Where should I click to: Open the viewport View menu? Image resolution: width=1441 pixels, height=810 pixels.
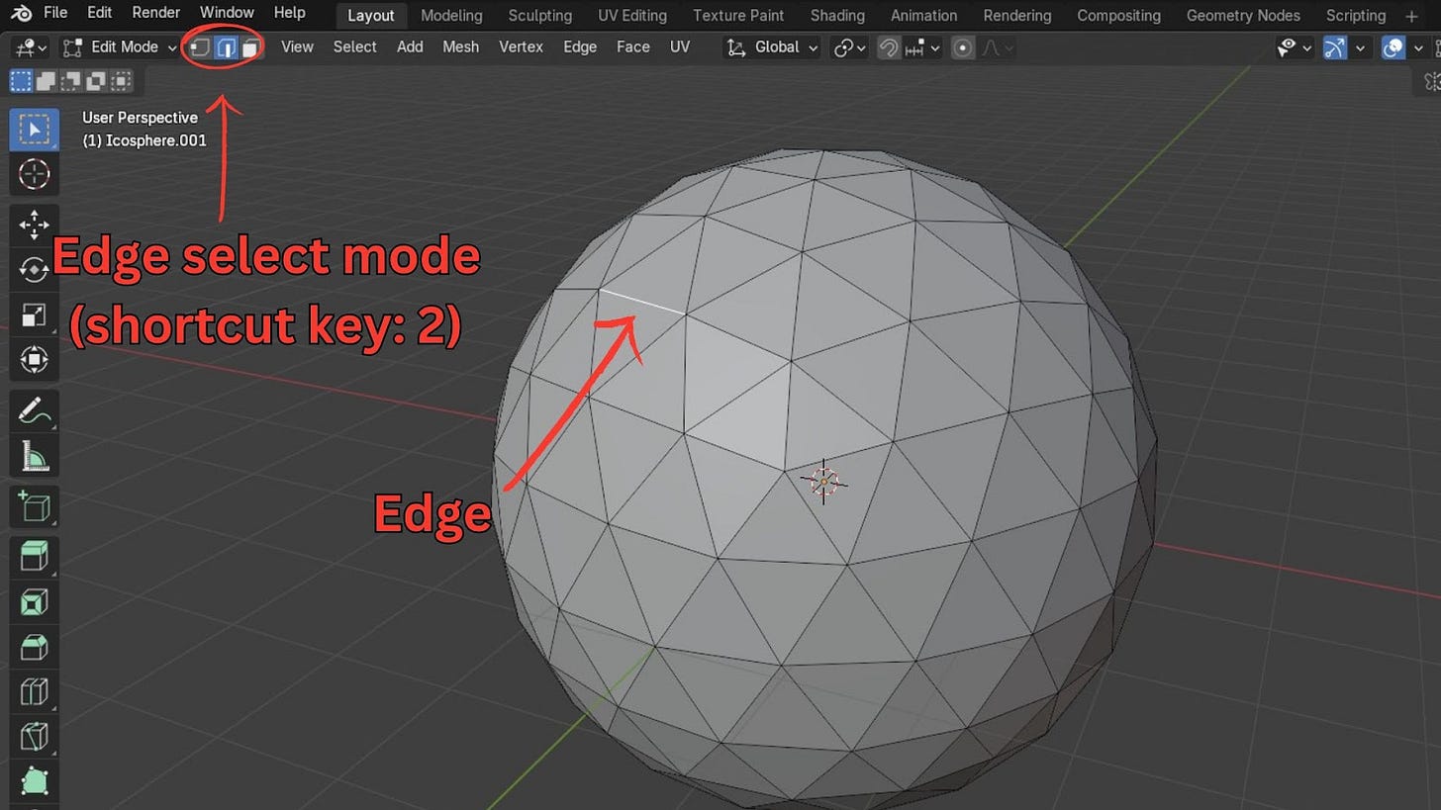pyautogui.click(x=297, y=47)
